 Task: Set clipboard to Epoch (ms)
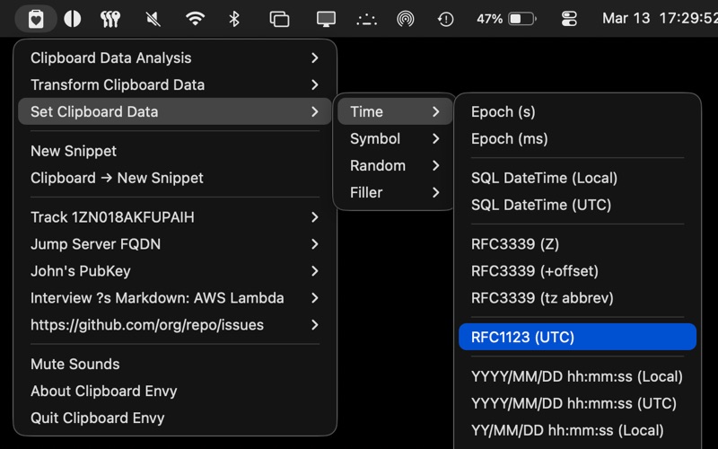(x=577, y=138)
